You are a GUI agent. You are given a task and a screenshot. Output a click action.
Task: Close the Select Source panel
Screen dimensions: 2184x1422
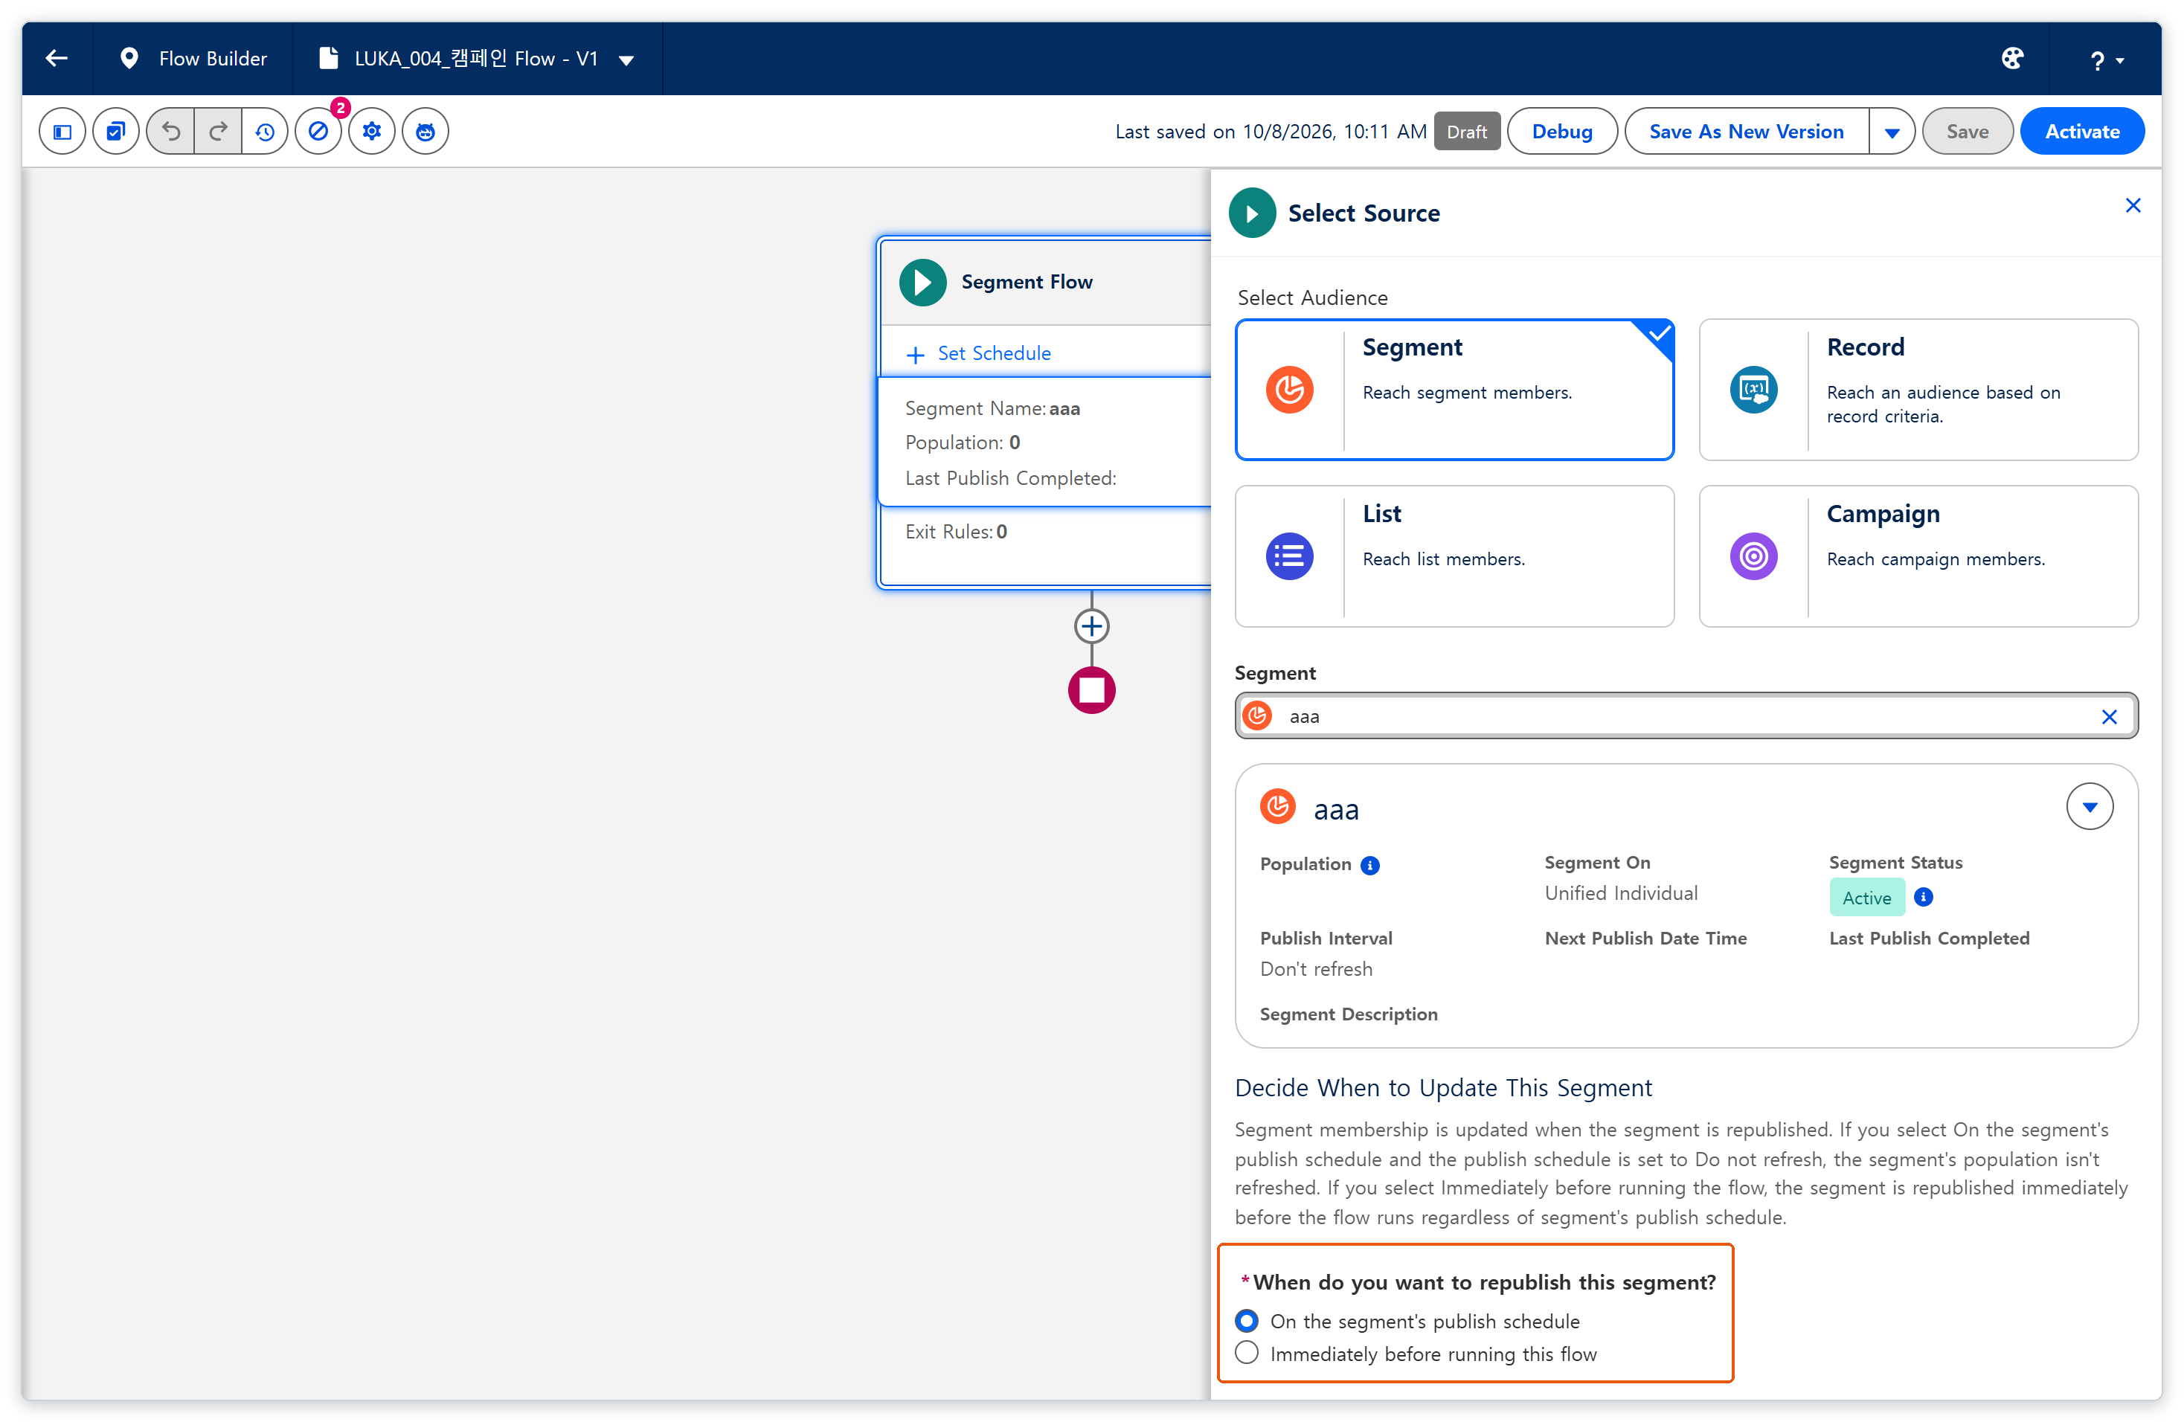(2133, 205)
